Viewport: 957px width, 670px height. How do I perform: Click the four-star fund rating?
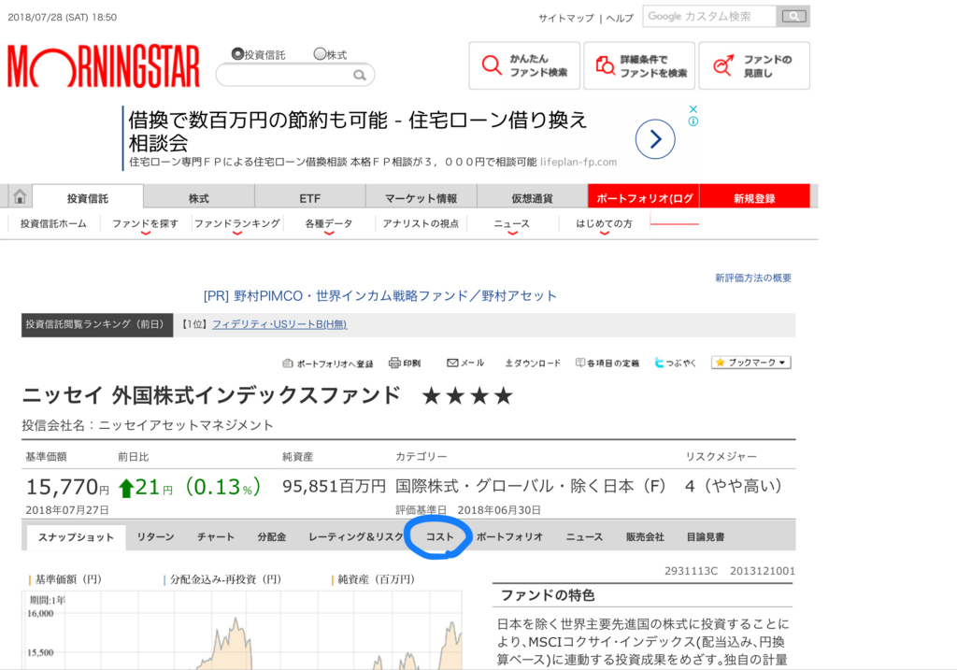pos(467,396)
